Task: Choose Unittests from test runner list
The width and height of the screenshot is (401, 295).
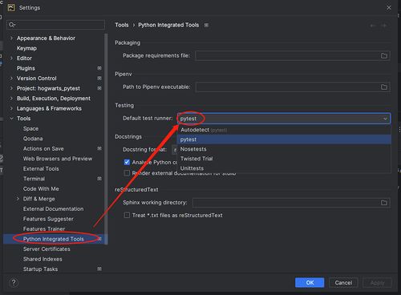Action: click(x=284, y=168)
